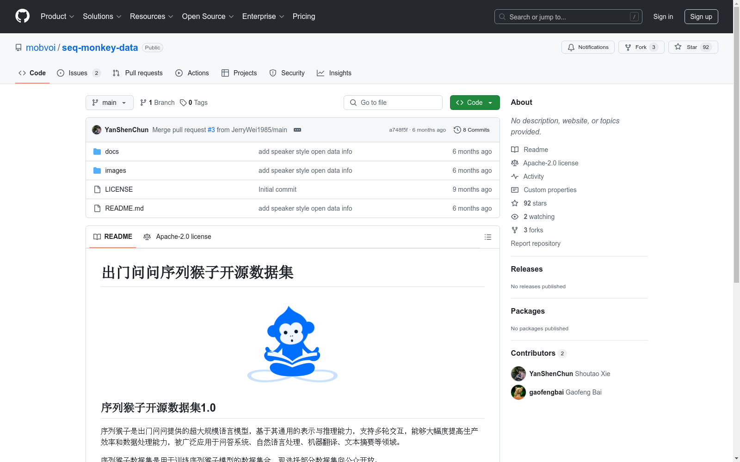Open Custom properties link
The height and width of the screenshot is (462, 740).
(544, 190)
